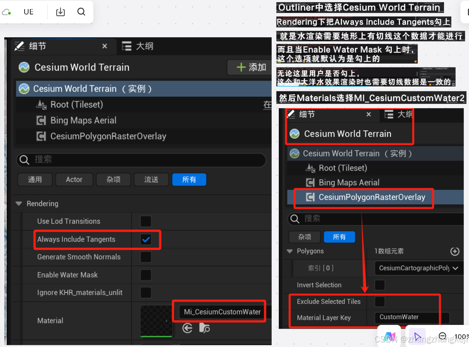
Task: Switch to the 细节 tab in left panel
Action: pyautogui.click(x=38, y=46)
